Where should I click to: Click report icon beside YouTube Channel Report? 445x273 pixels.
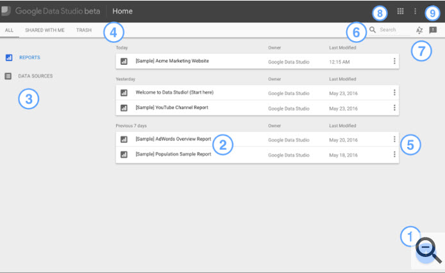pos(124,108)
